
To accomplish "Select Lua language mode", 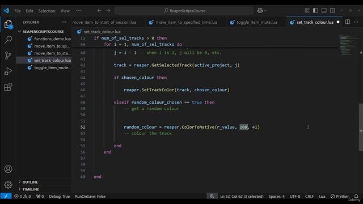I will coord(322,197).
